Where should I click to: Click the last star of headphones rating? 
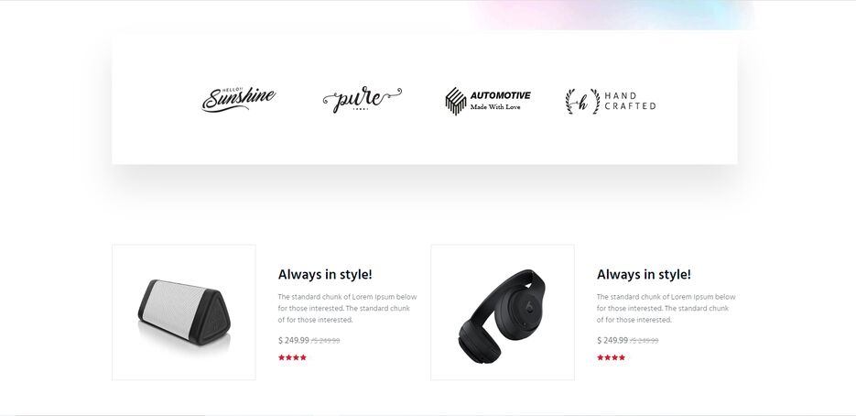coord(623,357)
